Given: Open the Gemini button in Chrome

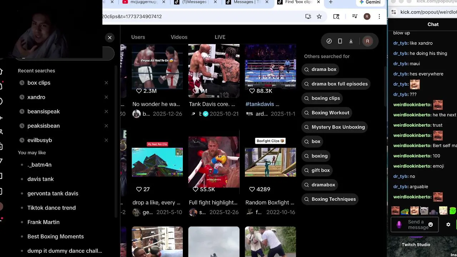Looking at the screenshot, I should [370, 2].
